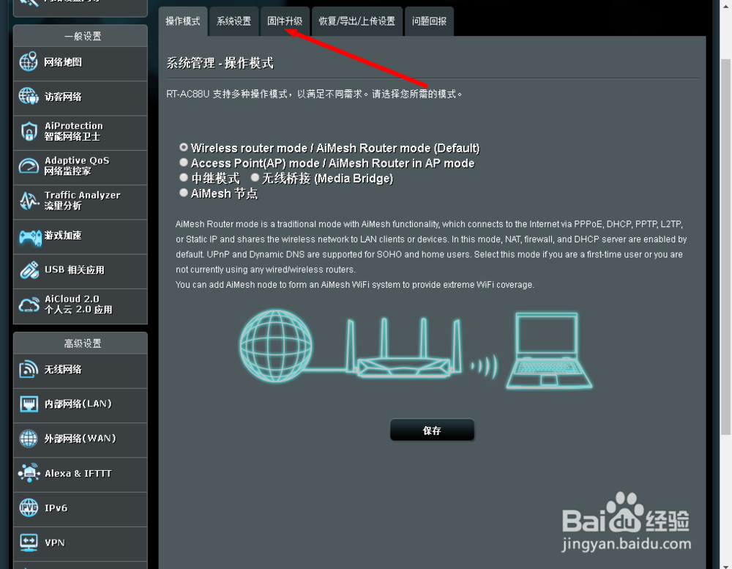Click the VPN monitor icon

[x=29, y=543]
